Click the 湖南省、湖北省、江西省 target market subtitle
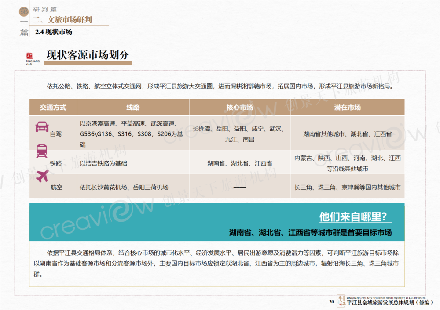 click(x=310, y=232)
